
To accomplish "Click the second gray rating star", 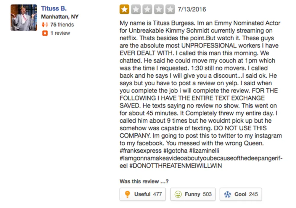I will click(x=136, y=9).
